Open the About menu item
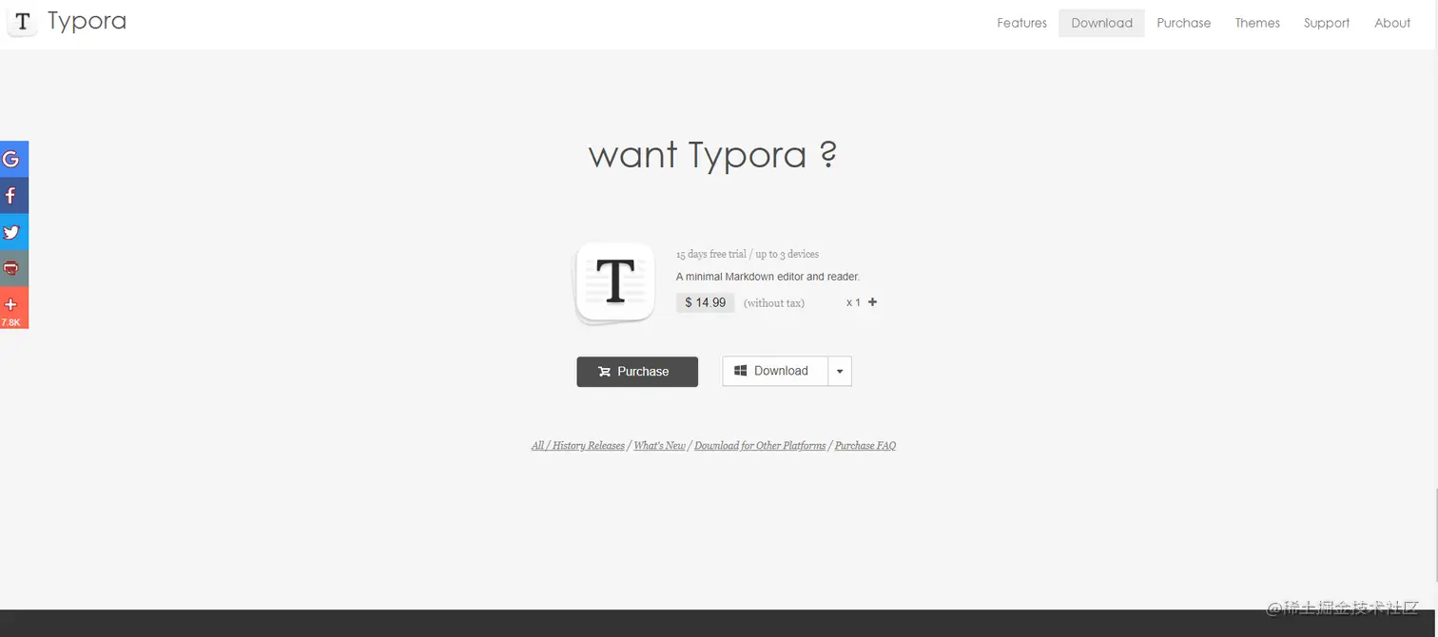The width and height of the screenshot is (1438, 637). 1392,23
